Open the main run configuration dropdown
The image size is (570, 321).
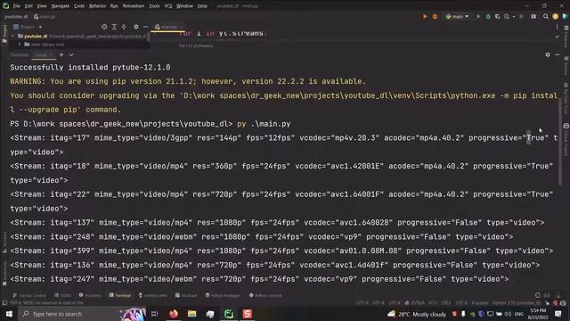pyautogui.click(x=457, y=17)
